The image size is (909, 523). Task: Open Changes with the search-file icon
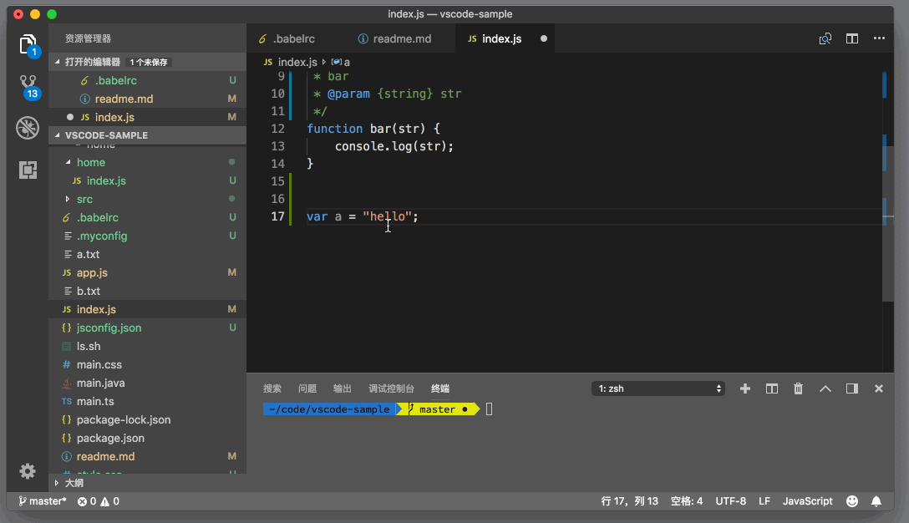tap(825, 38)
